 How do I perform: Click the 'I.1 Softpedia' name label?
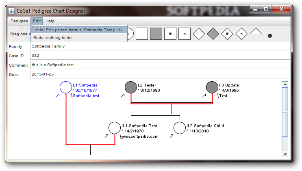(x=85, y=85)
